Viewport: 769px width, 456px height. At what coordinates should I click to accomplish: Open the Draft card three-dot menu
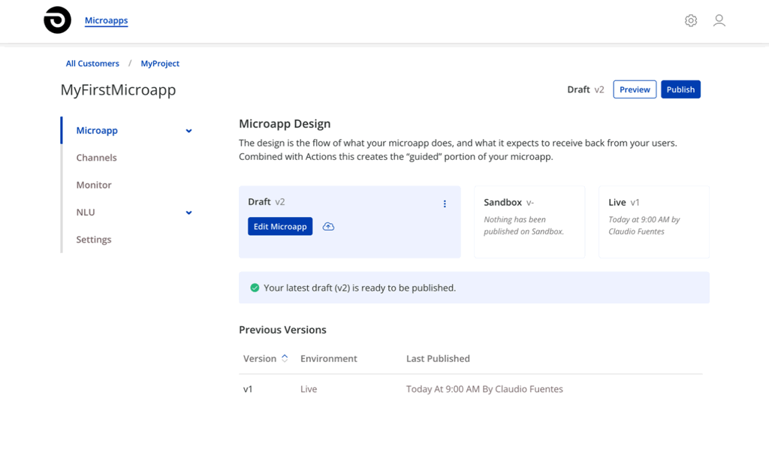[445, 204]
